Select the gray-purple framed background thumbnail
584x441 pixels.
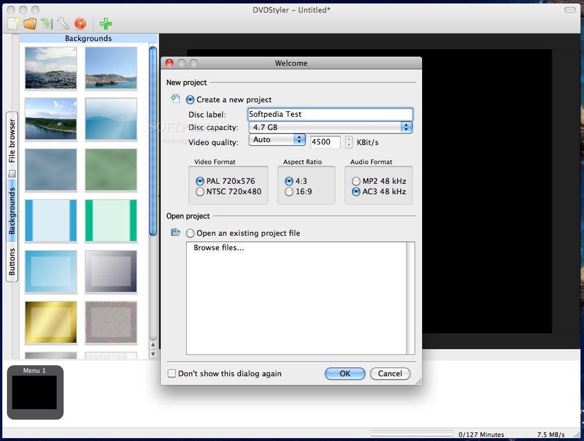(111, 271)
